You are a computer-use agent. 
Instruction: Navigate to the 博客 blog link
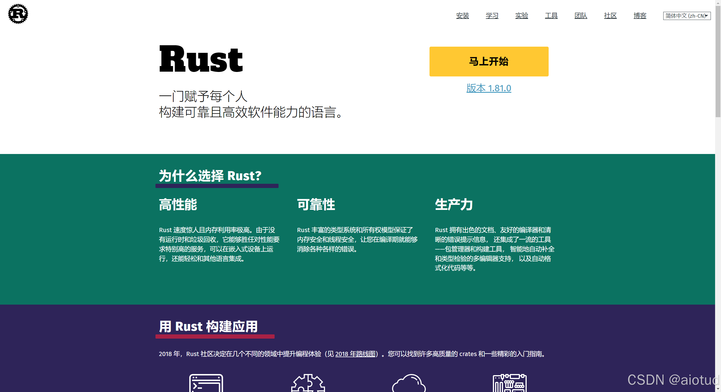tap(640, 16)
